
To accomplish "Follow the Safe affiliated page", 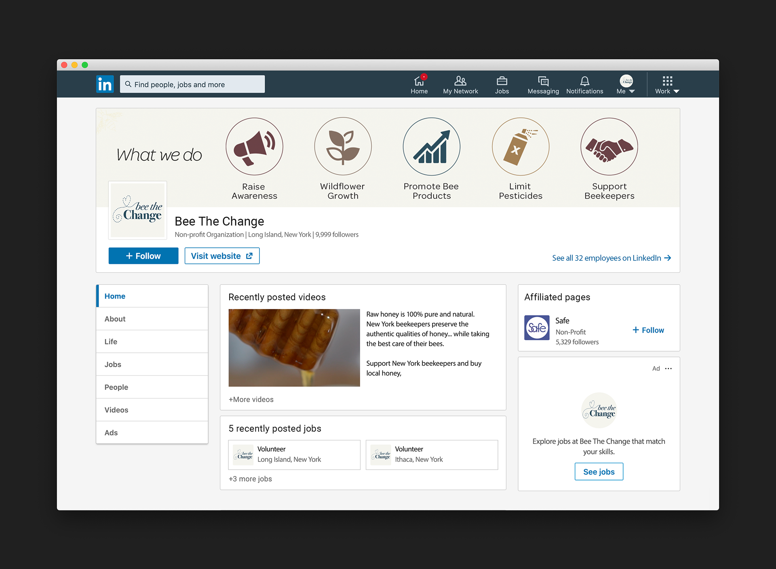I will tap(648, 330).
